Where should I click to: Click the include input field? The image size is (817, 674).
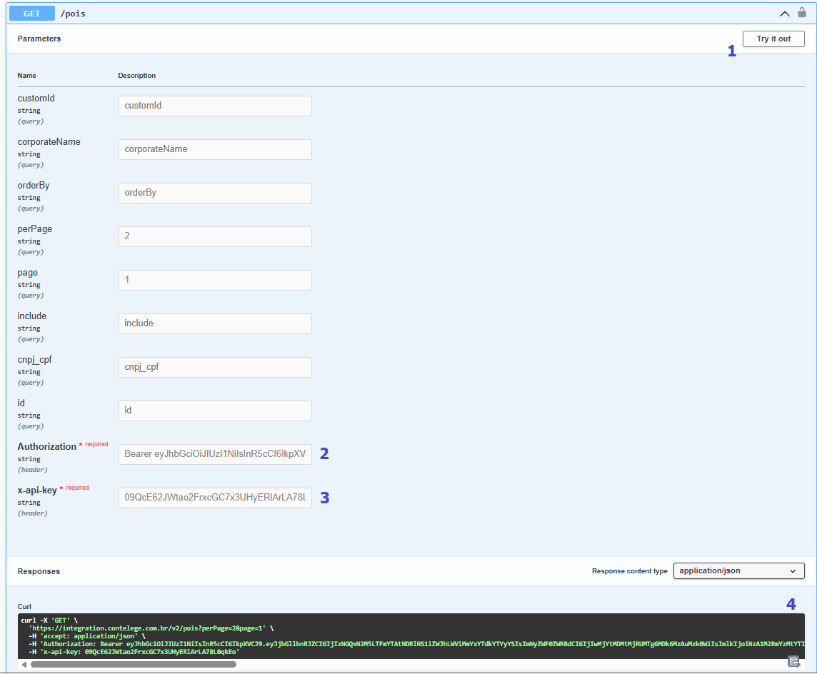click(x=215, y=323)
